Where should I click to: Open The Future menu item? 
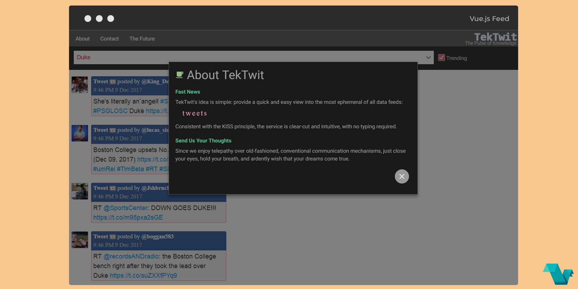142,39
